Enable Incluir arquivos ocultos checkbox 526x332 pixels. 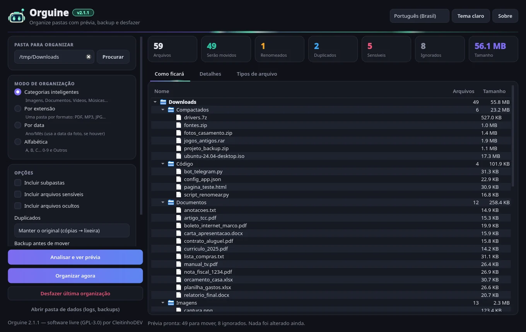click(18, 206)
